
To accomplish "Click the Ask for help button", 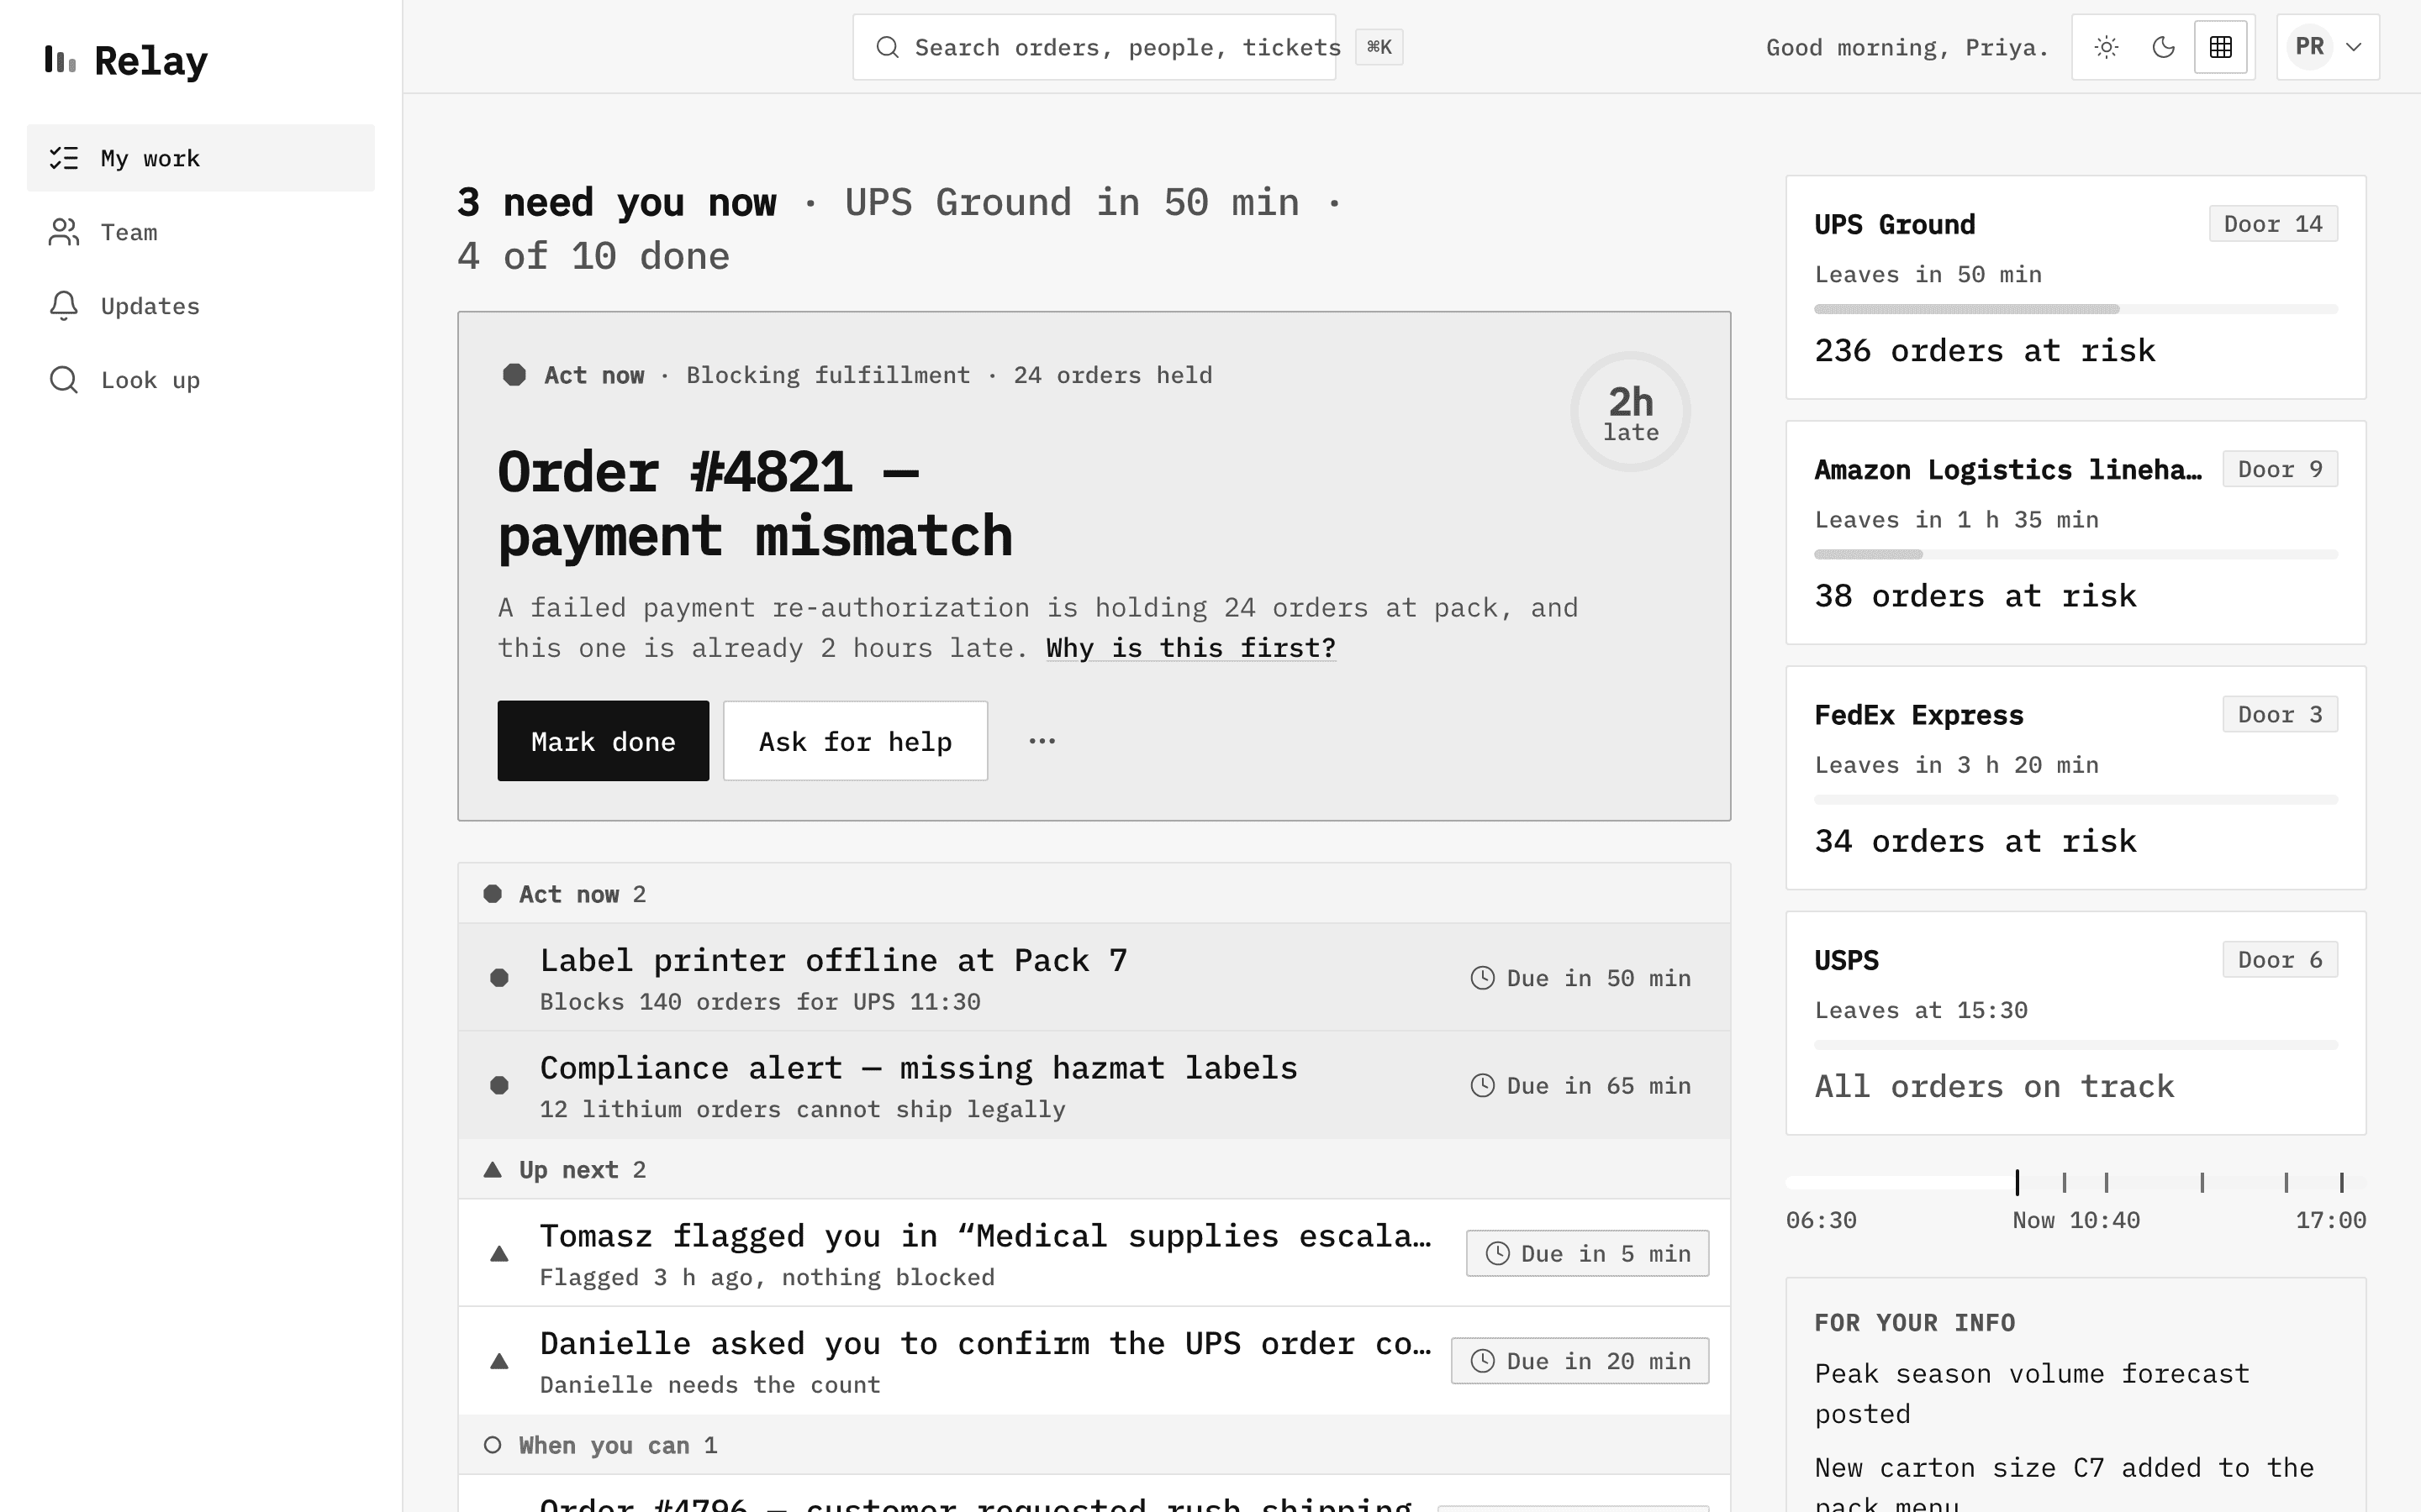I will coord(856,741).
